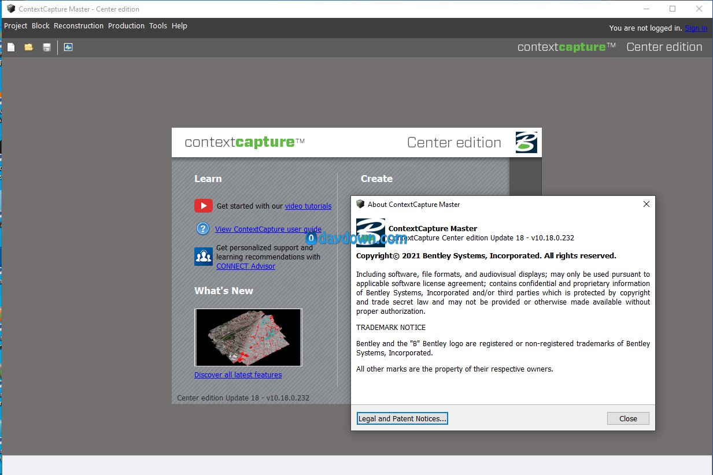The height and width of the screenshot is (475, 713).
Task: Click the red YouTube play icon
Action: click(x=204, y=206)
